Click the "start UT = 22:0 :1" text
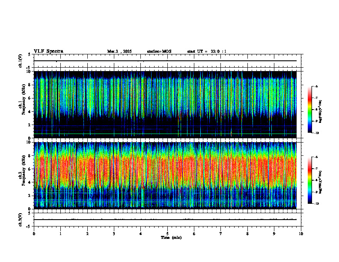The image size is (339, 262). pyautogui.click(x=207, y=51)
